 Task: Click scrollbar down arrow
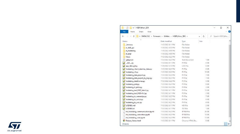[230, 121]
